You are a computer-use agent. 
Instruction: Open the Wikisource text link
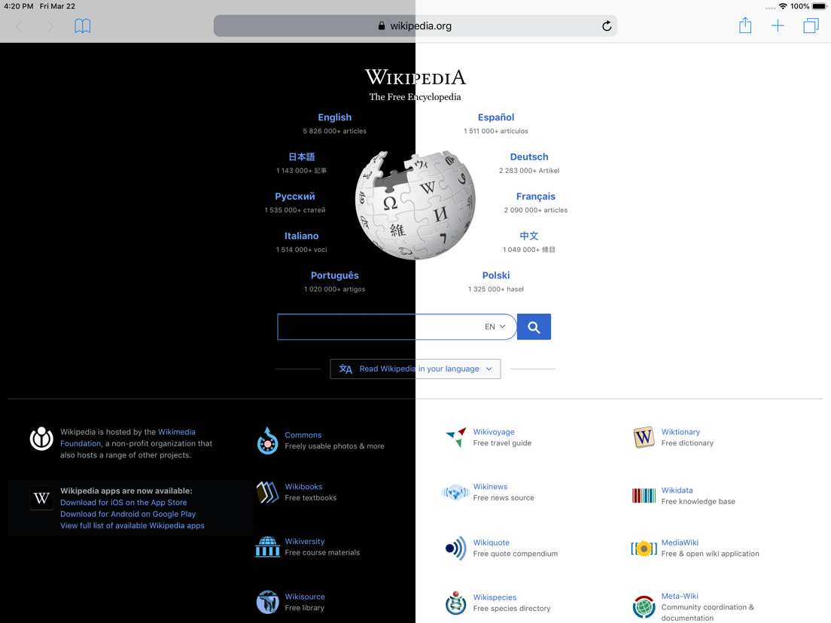305,597
